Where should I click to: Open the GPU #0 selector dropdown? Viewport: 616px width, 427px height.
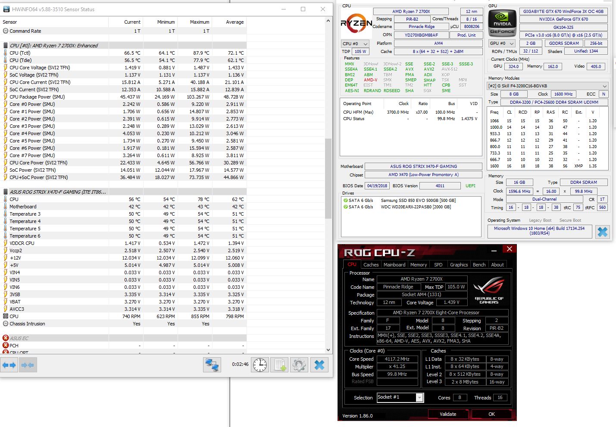502,43
